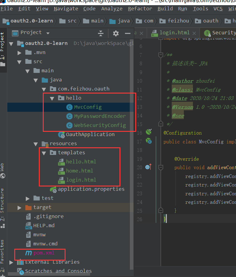Open the Build menu

pyautogui.click(x=165, y=9)
